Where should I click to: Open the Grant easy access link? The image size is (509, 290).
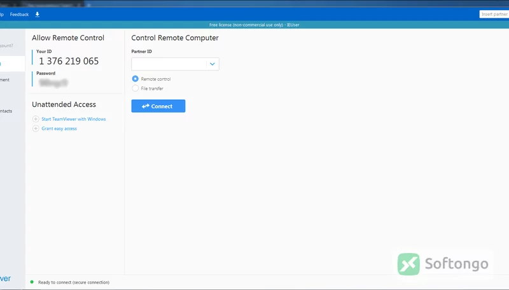click(59, 128)
